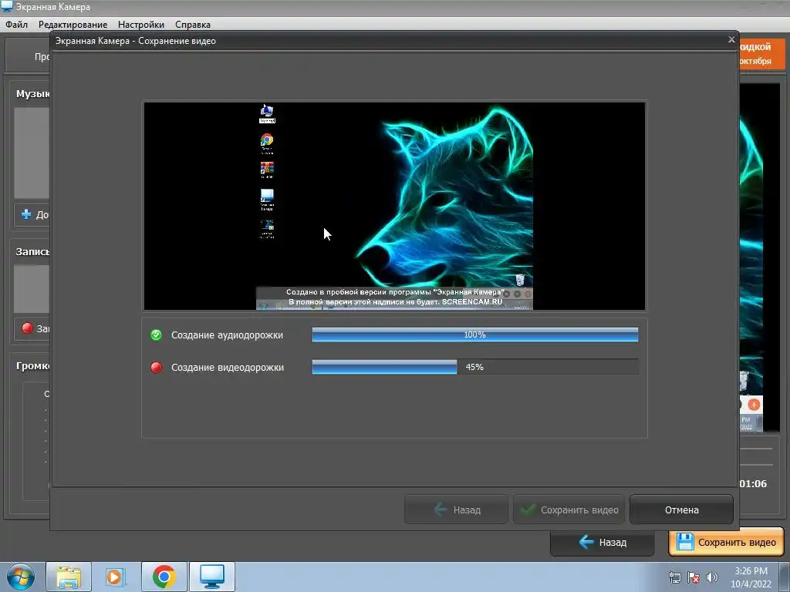This screenshot has height=592, width=790.
Task: Click the blue plus add music icon
Action: (x=26, y=214)
